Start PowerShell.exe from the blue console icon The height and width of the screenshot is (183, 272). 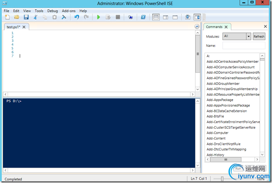coord(143,17)
